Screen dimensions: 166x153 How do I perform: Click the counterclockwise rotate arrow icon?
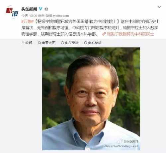pos(62,43)
